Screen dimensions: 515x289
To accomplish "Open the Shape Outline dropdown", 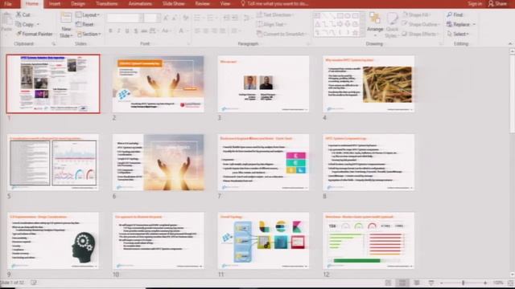I will (421, 25).
